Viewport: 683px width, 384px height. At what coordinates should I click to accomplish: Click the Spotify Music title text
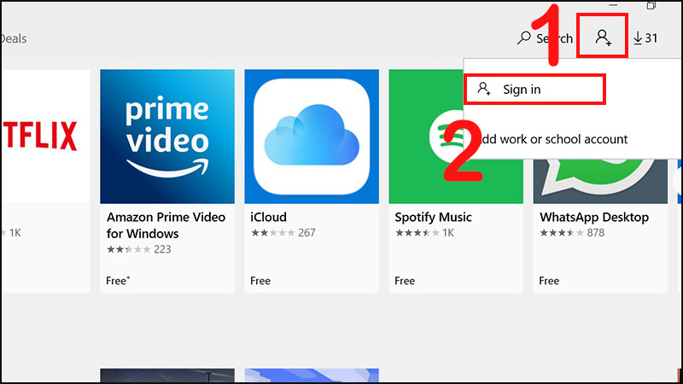[x=433, y=218]
